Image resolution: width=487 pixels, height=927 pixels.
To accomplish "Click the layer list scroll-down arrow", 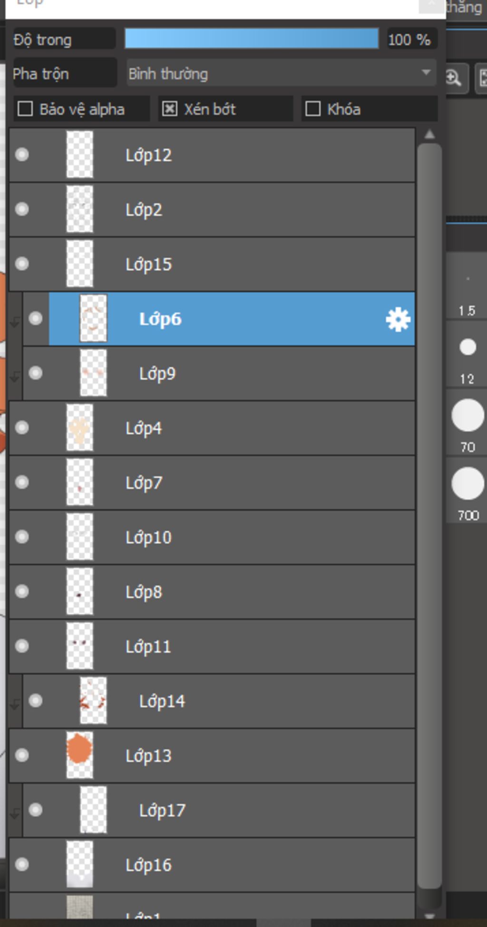I will (x=429, y=916).
